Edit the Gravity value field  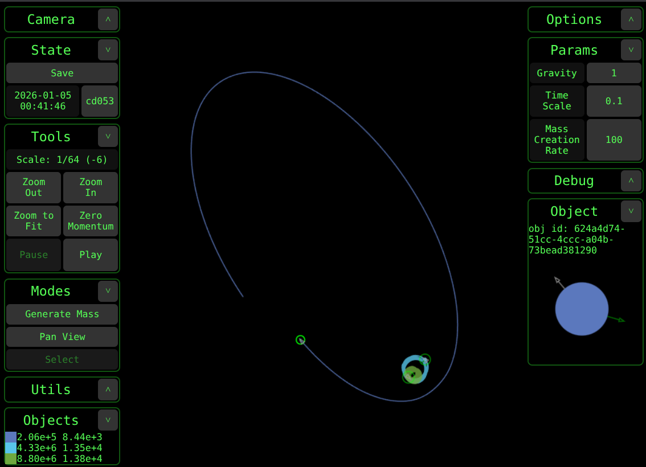[614, 73]
